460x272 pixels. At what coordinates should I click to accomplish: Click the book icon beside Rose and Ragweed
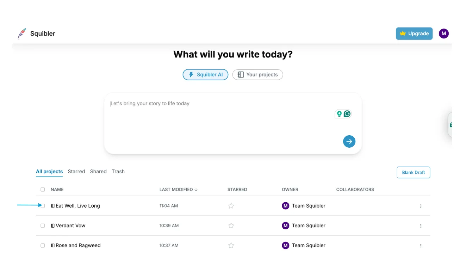pyautogui.click(x=52, y=245)
